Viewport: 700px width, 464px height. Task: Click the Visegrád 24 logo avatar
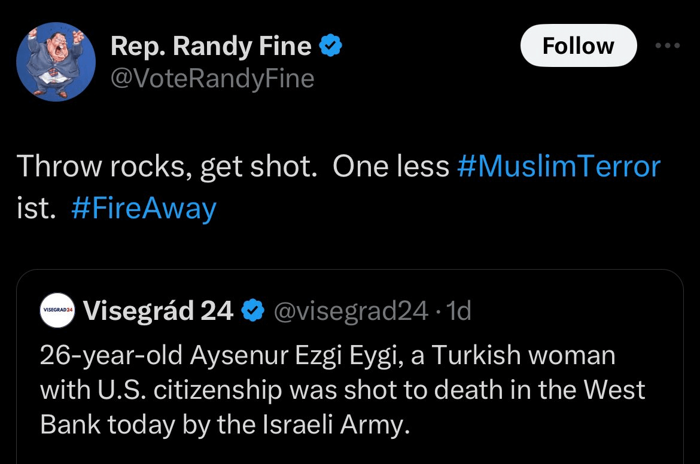click(57, 311)
